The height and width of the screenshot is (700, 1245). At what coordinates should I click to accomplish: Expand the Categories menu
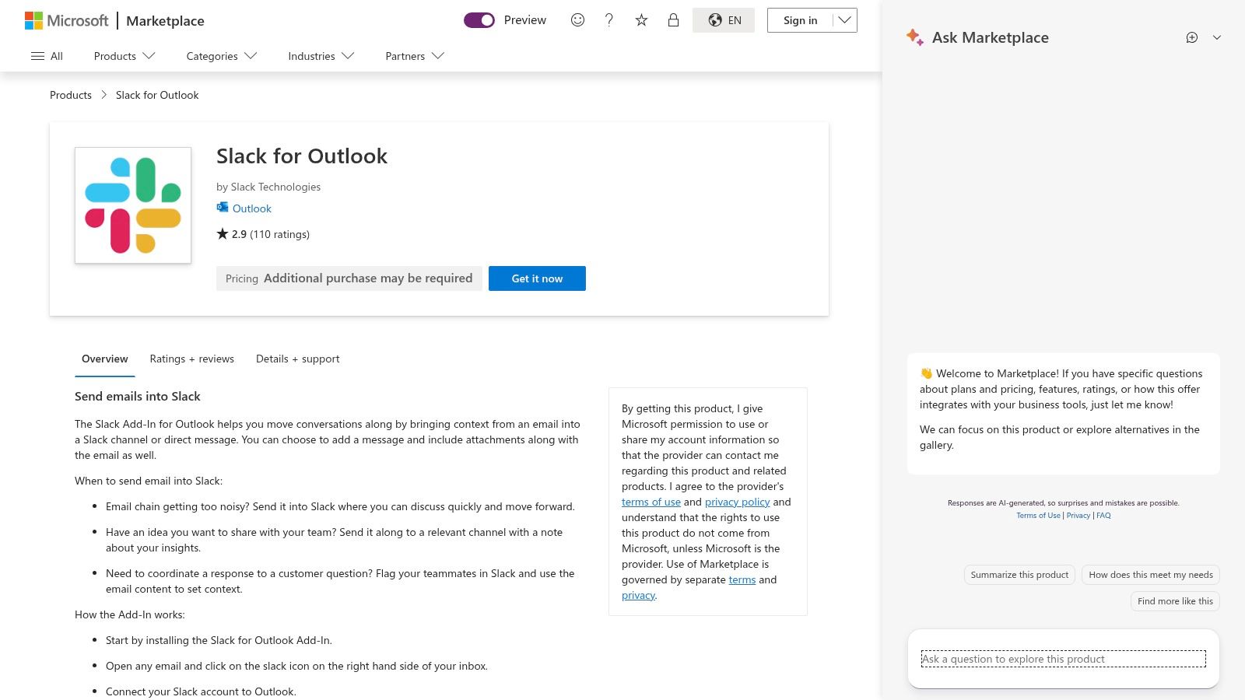222,56
